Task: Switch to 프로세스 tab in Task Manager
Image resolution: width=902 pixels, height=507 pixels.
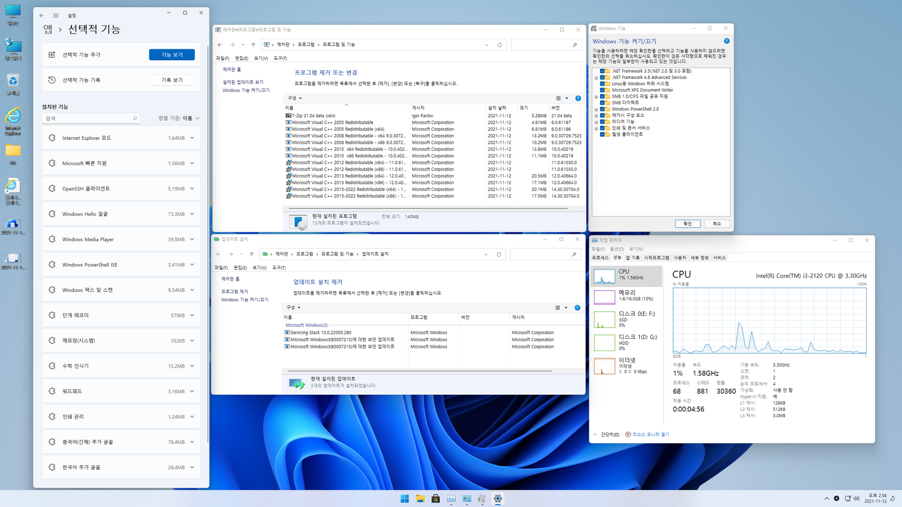Action: (x=600, y=258)
